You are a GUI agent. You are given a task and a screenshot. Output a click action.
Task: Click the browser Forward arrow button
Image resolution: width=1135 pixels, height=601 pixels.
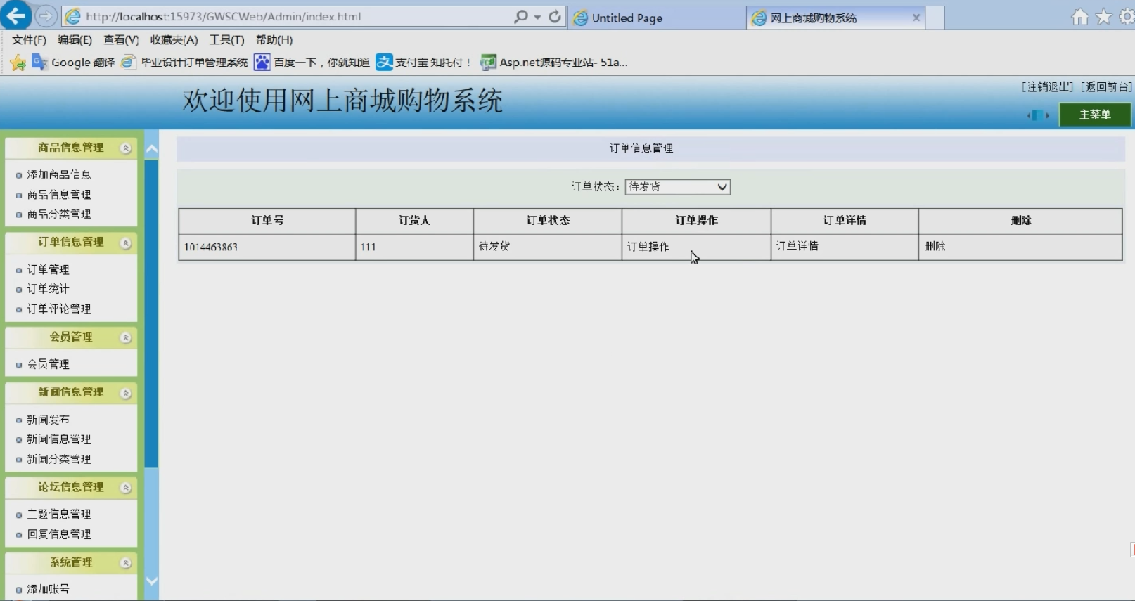coord(46,15)
